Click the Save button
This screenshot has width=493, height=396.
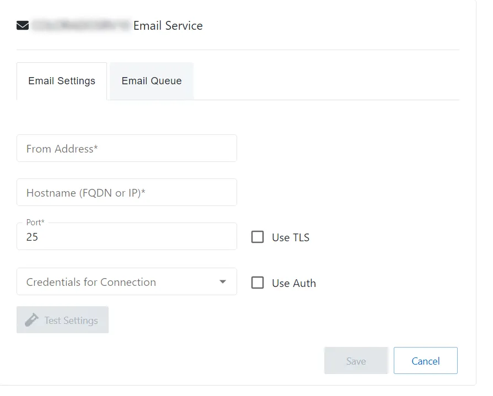(x=356, y=361)
